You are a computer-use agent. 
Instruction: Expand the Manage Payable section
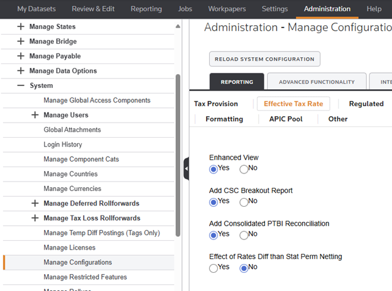tap(21, 56)
